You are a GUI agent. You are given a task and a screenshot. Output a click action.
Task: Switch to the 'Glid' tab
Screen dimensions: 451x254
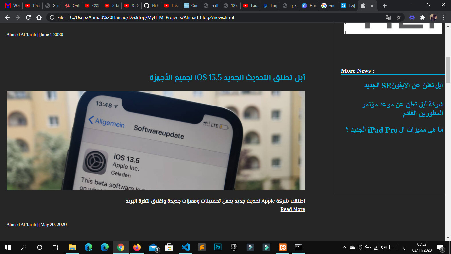point(52,6)
